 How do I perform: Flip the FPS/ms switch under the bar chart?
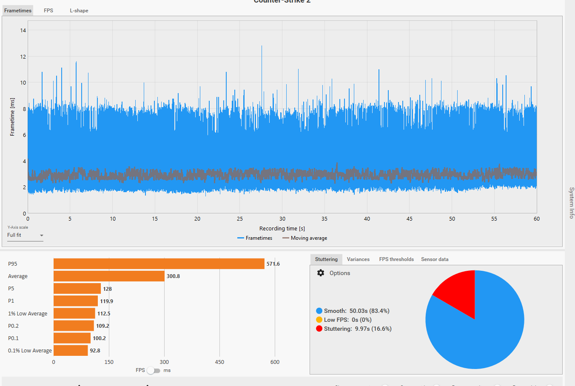coord(154,371)
